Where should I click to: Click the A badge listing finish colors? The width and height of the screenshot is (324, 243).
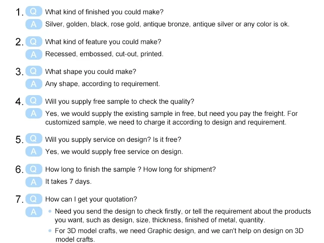pos(34,24)
